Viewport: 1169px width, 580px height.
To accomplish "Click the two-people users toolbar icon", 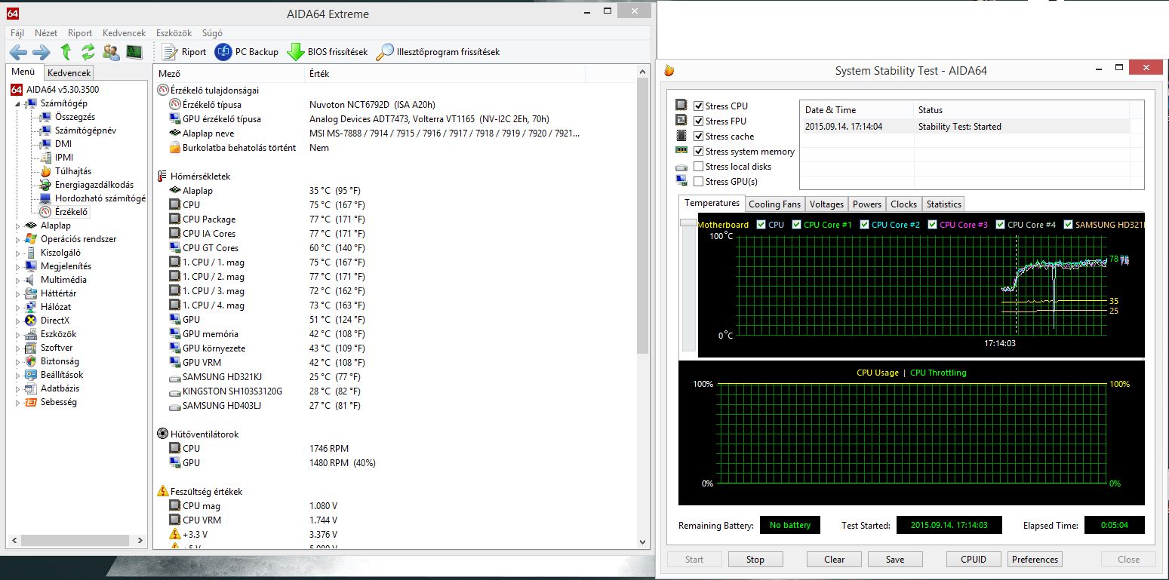I will [x=112, y=52].
